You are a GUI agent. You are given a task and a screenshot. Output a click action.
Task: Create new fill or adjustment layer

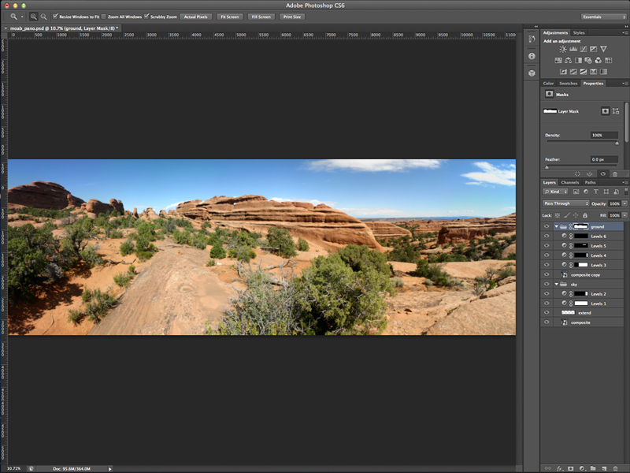(x=582, y=468)
